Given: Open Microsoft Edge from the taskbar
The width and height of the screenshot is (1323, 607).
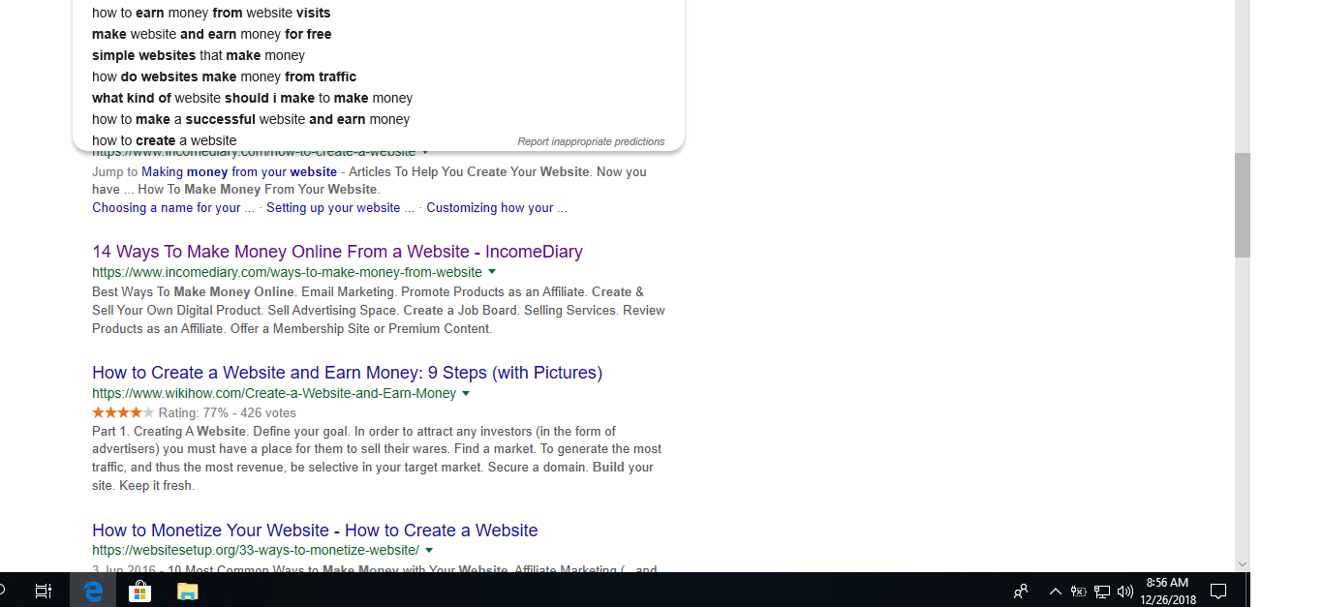Looking at the screenshot, I should tap(93, 591).
